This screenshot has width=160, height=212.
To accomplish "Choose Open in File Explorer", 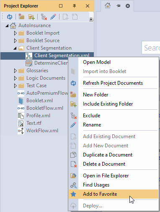I will tap(106, 176).
